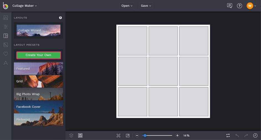Expand the Grid layout presets
This screenshot has width=261, height=140.
[x=38, y=81]
